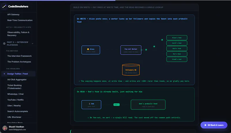231x133 pixels.
Task: Click the copying happens once note
Action: pyautogui.click(x=134, y=81)
